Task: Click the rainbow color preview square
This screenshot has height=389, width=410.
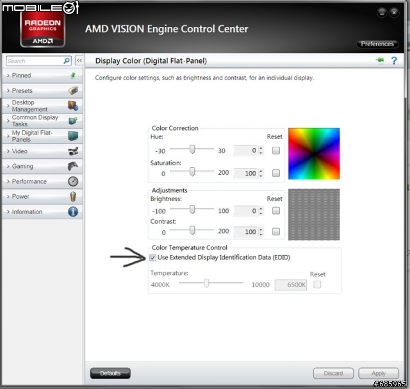Action: pyautogui.click(x=314, y=154)
